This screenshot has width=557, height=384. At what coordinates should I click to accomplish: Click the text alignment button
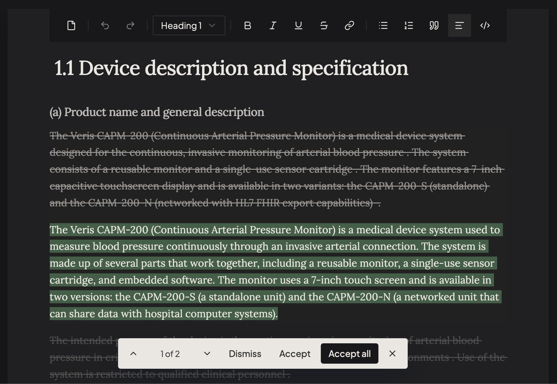459,25
